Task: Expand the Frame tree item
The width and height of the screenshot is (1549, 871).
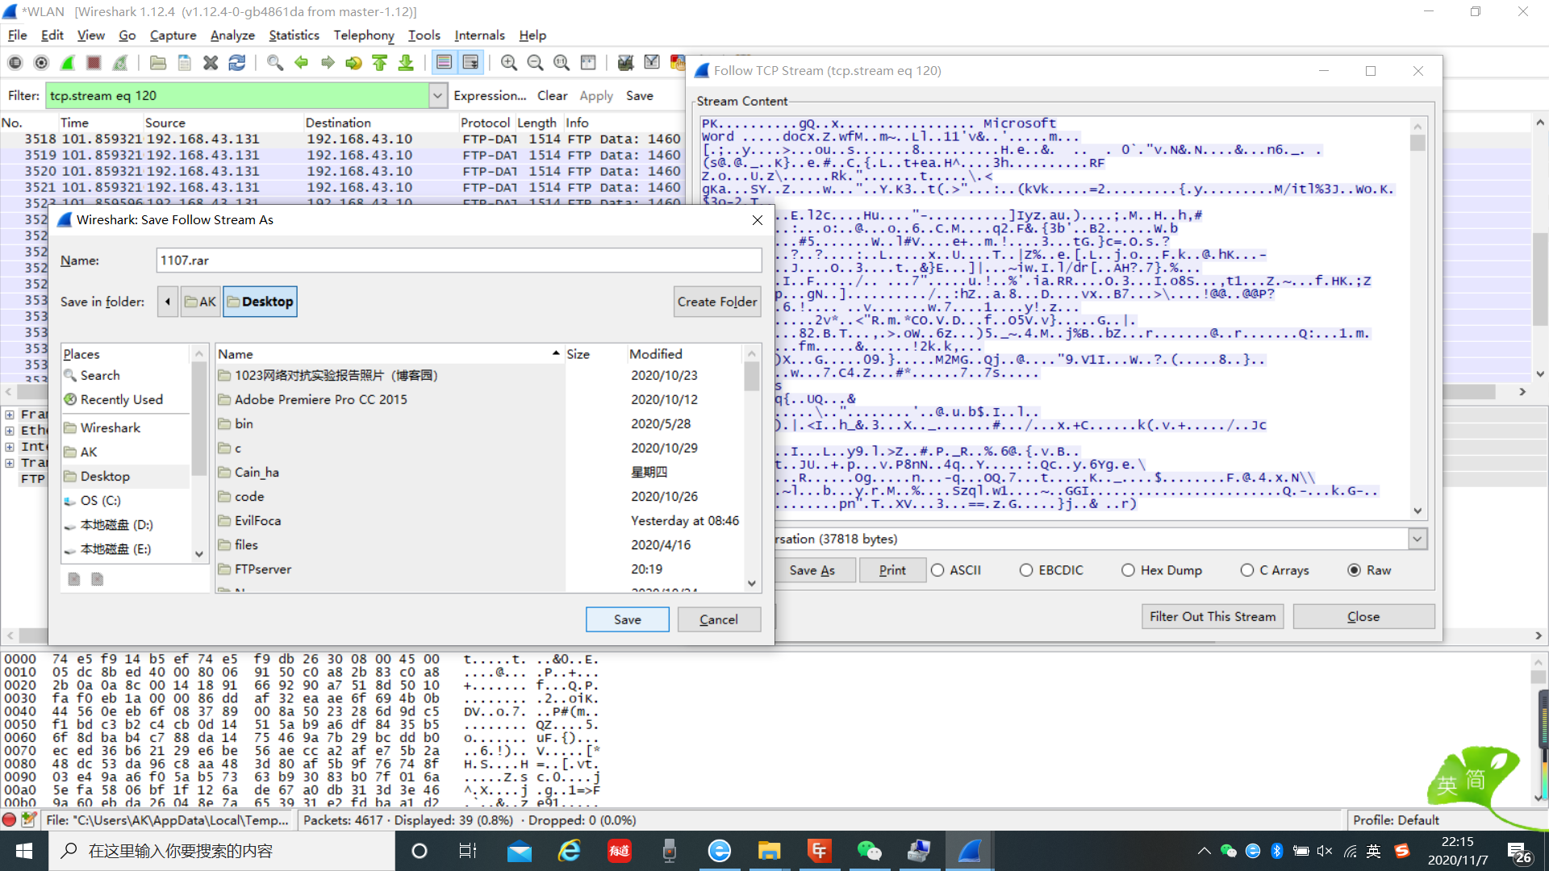Action: coord(10,415)
